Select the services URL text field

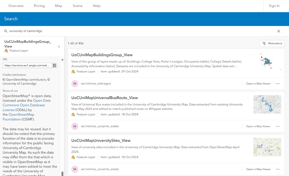27,65
